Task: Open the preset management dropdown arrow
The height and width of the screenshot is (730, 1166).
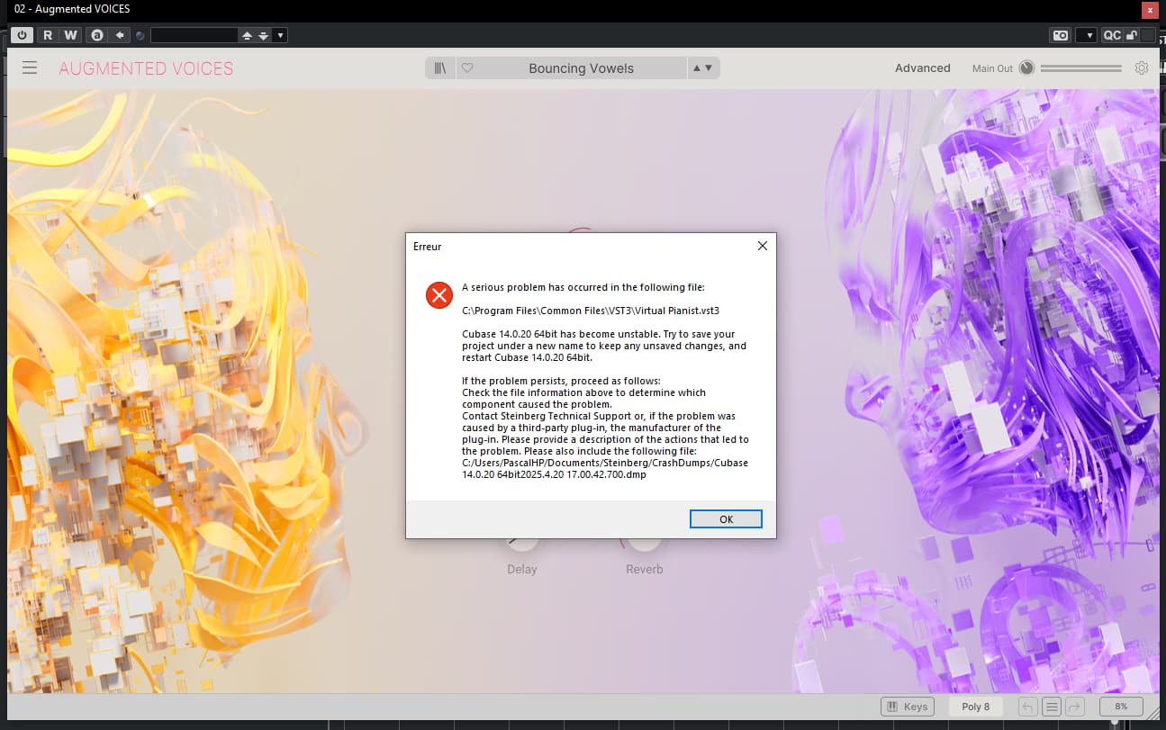Action: (280, 35)
